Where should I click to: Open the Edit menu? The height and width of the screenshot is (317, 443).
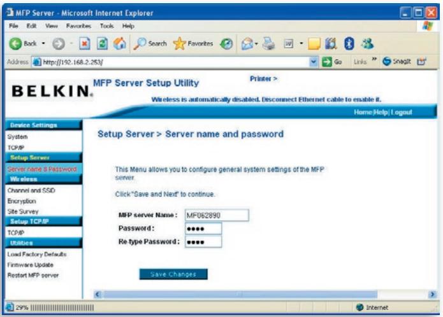tap(31, 26)
